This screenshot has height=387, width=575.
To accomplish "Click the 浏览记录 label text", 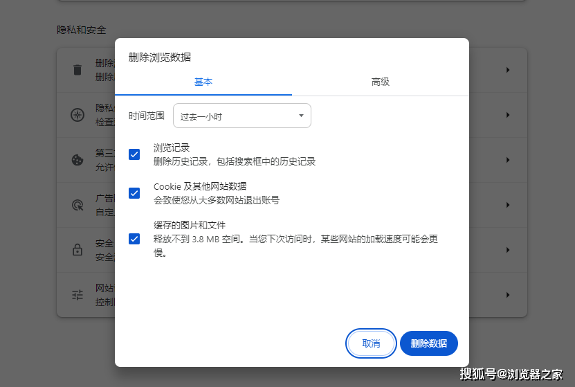I will 171,148.
